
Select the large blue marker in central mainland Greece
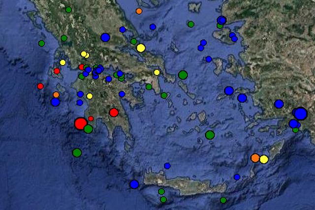click(105, 37)
